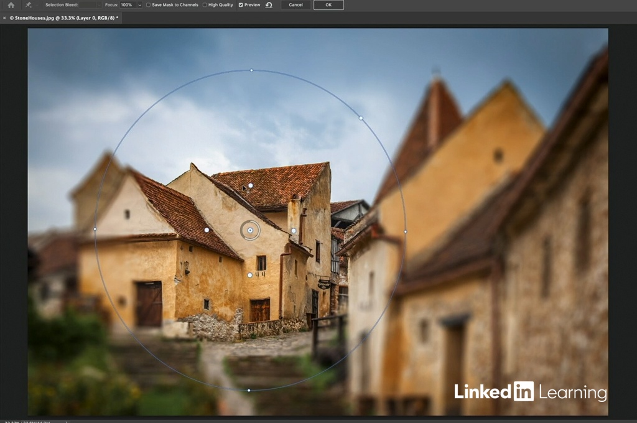Click the roundness handle on the blur ellipse

pos(361,118)
